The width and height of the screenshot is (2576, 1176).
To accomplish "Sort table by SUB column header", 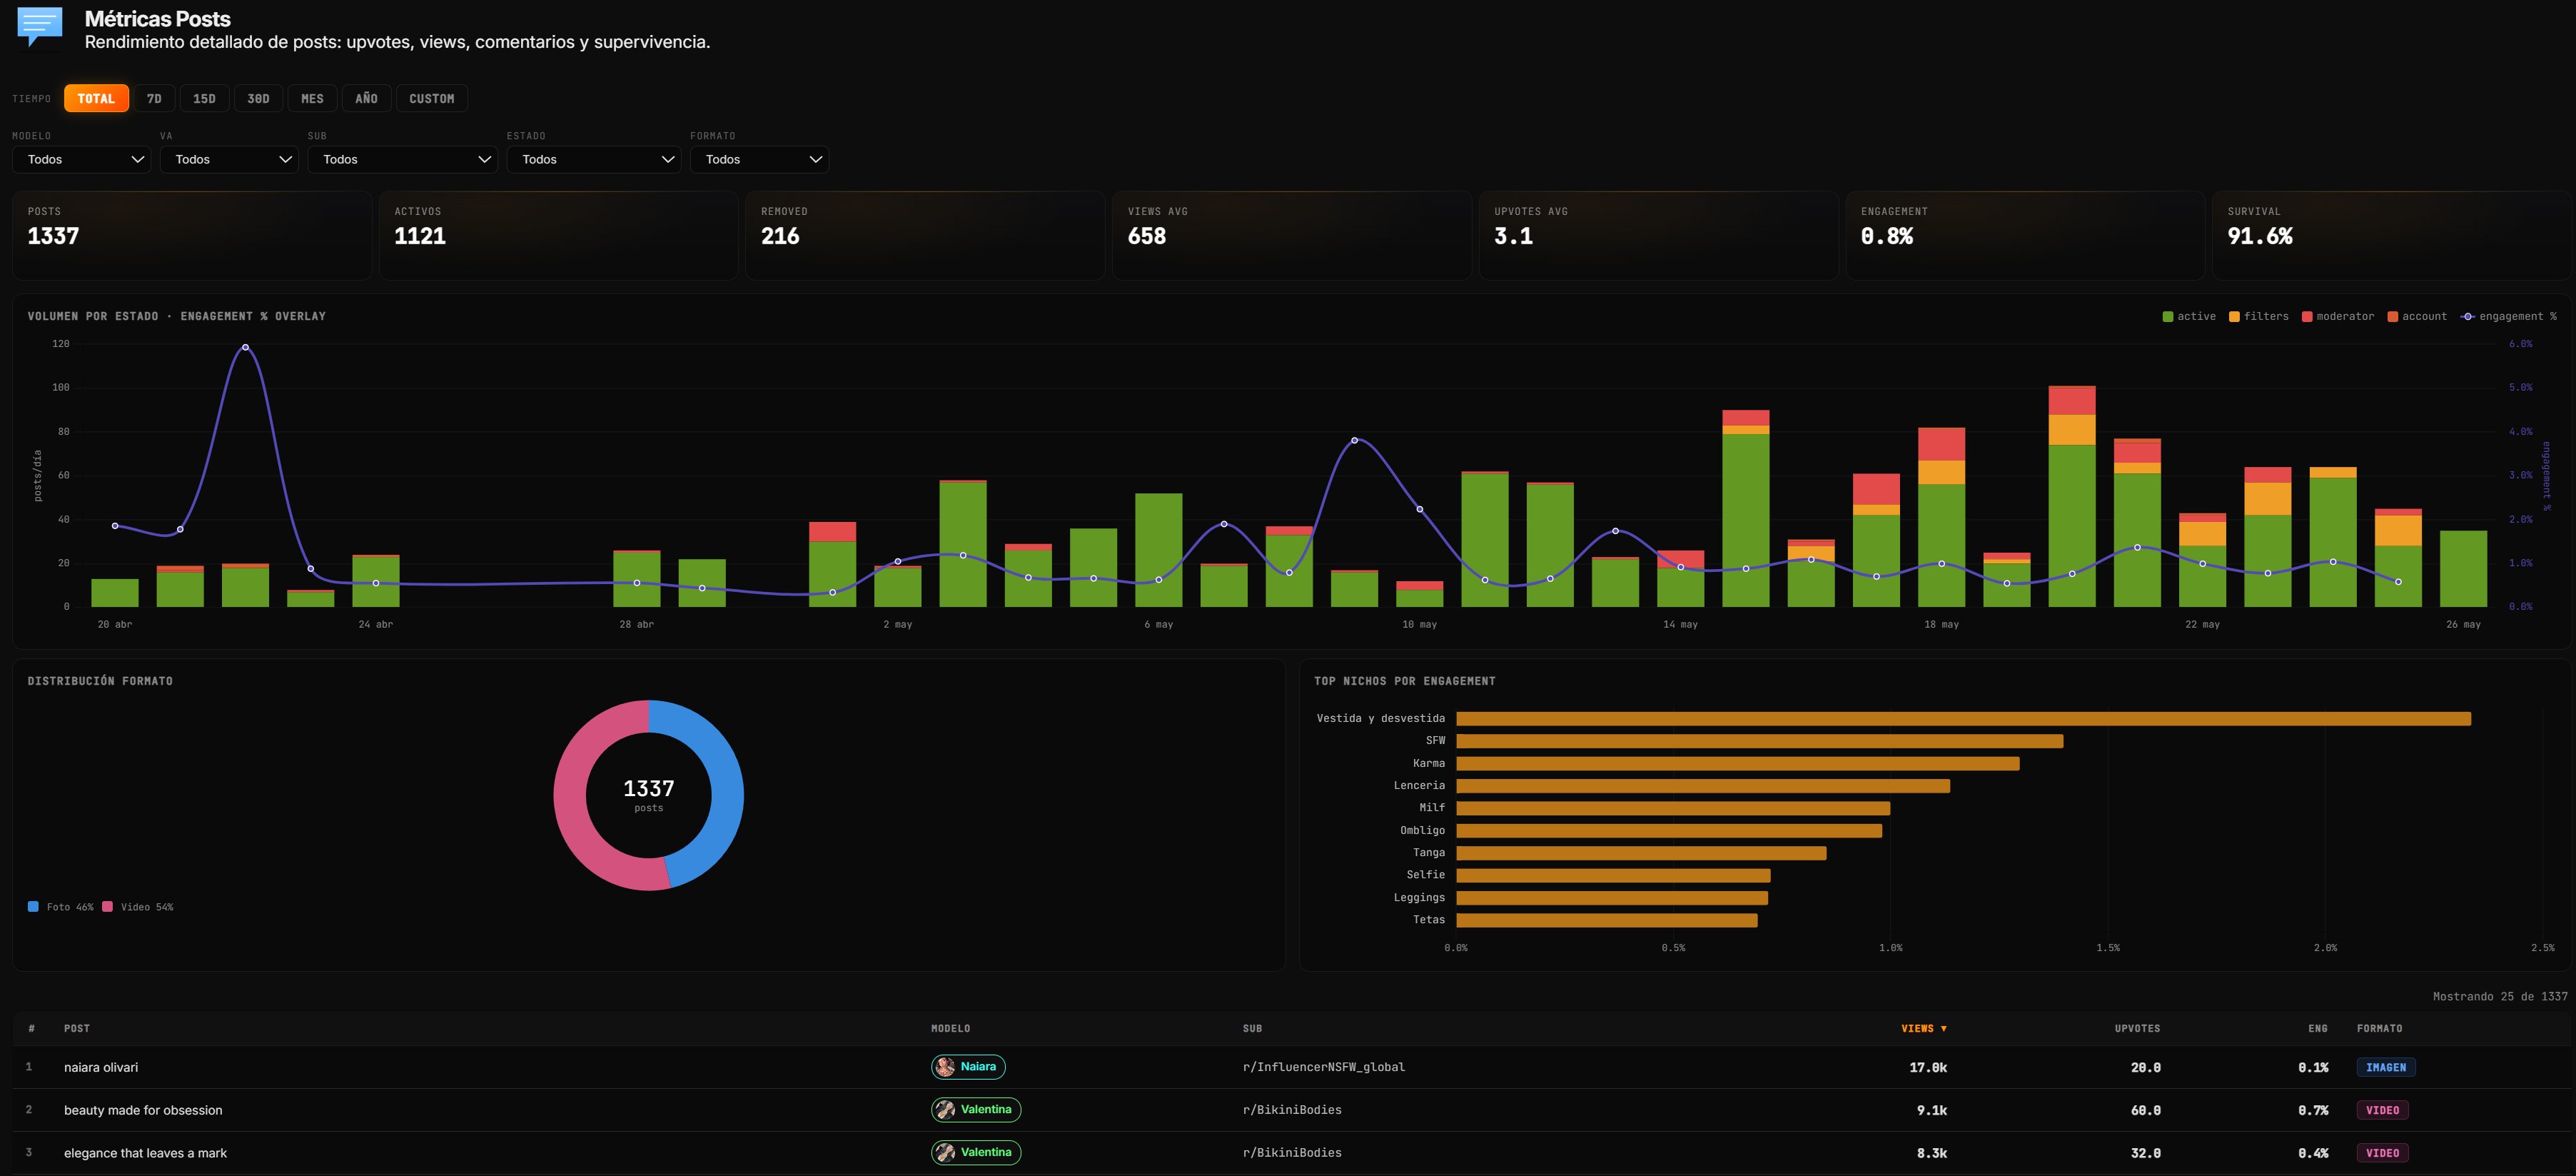I will click(1252, 1028).
